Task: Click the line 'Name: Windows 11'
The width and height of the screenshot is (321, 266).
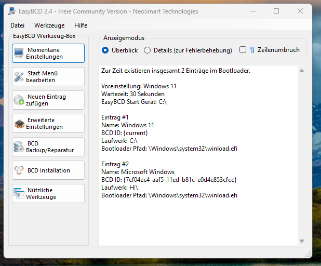Action: coord(128,125)
